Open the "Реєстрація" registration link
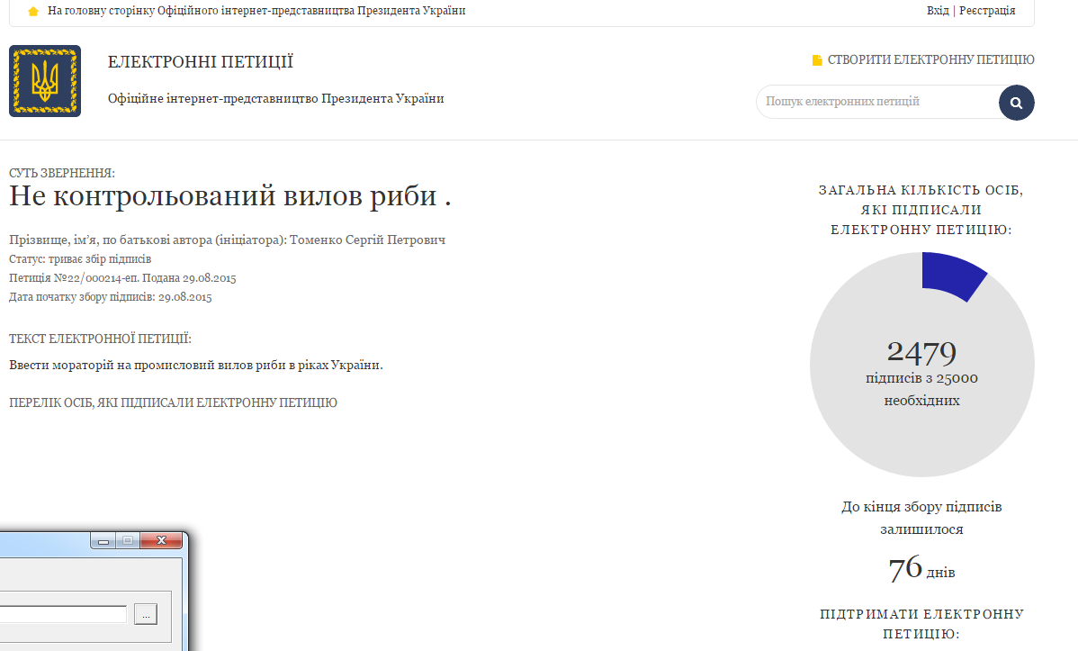This screenshot has height=651, width=1078. pyautogui.click(x=987, y=11)
